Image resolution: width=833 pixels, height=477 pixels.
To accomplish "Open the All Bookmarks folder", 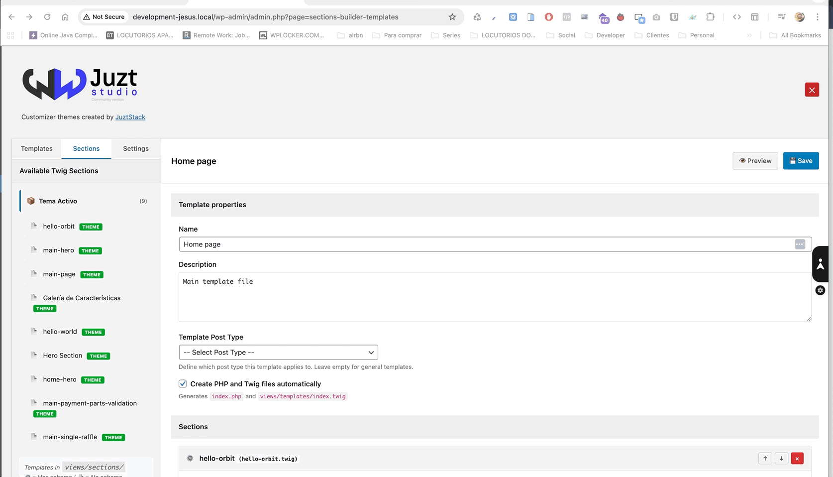I will [x=795, y=35].
